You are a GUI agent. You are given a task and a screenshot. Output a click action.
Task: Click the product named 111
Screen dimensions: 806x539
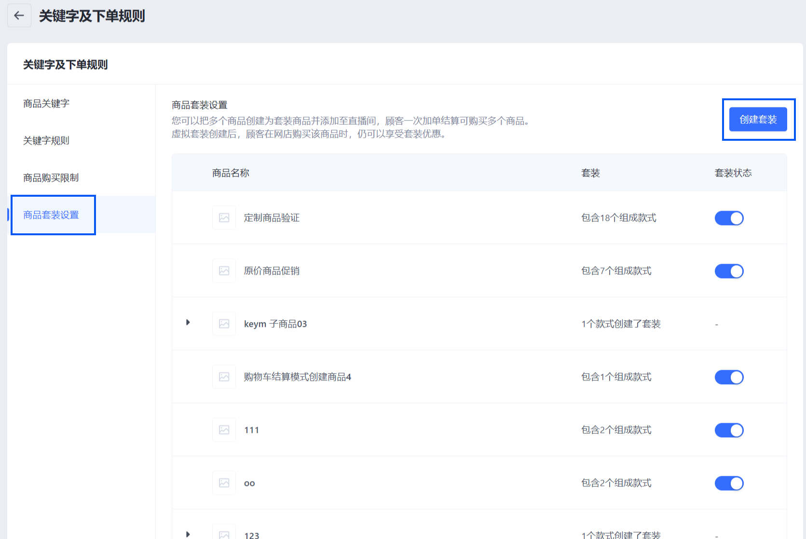click(252, 430)
